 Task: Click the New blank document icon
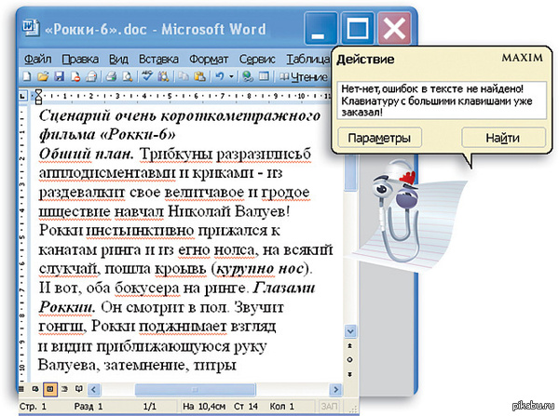pos(29,76)
